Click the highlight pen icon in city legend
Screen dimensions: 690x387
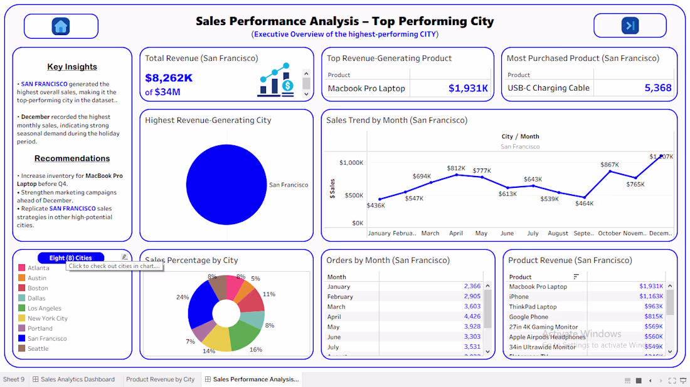(x=125, y=257)
